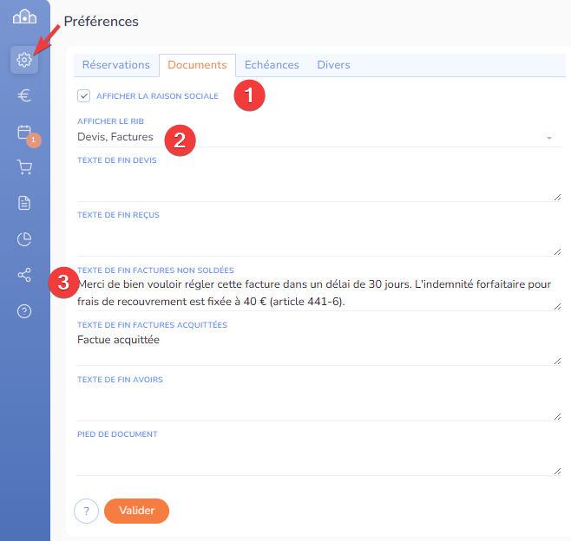Image resolution: width=571 pixels, height=541 pixels.
Task: Open the euro payments icon
Action: (24, 96)
